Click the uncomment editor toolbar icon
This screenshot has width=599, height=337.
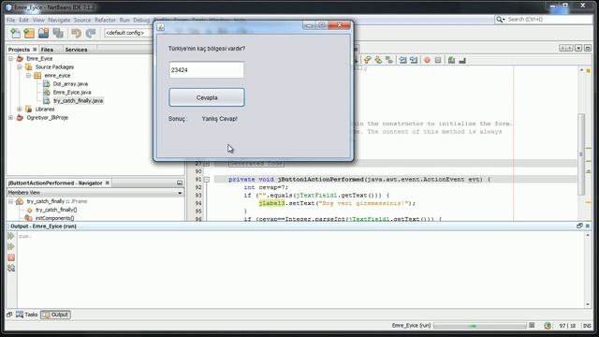462,60
